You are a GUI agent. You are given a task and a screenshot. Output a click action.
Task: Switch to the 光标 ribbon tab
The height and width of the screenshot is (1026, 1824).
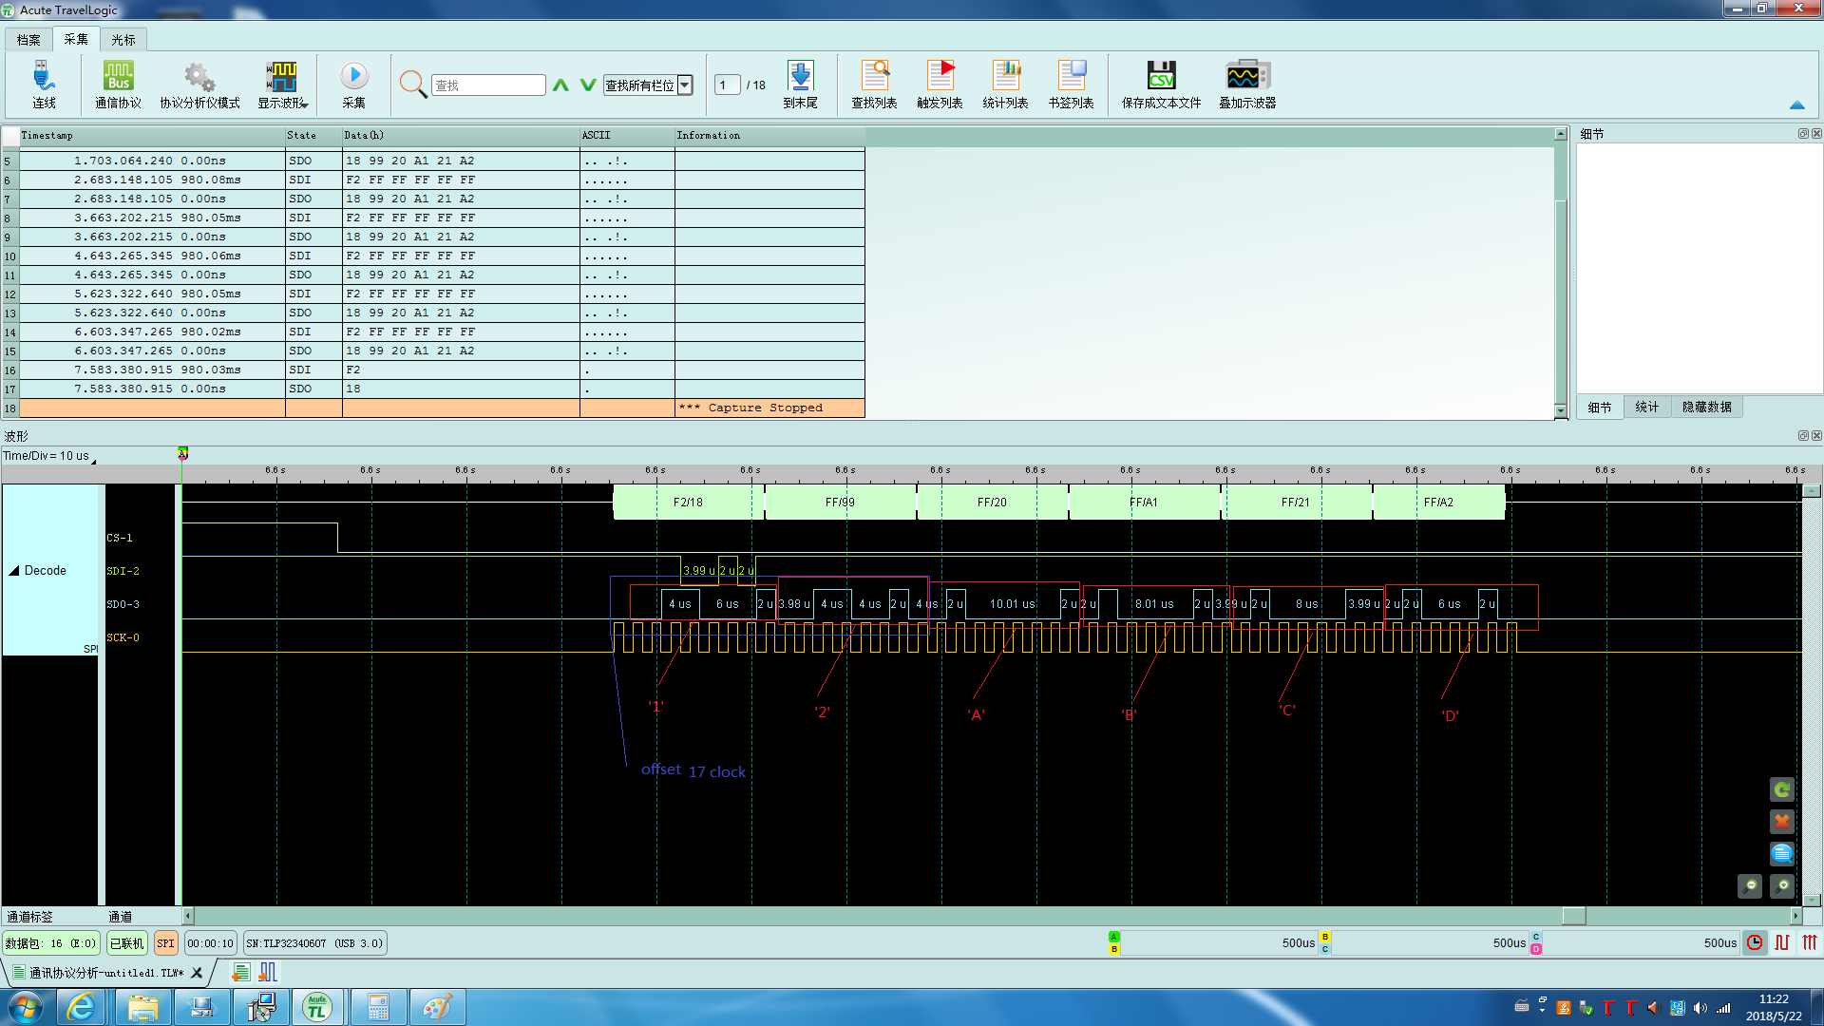coord(123,40)
